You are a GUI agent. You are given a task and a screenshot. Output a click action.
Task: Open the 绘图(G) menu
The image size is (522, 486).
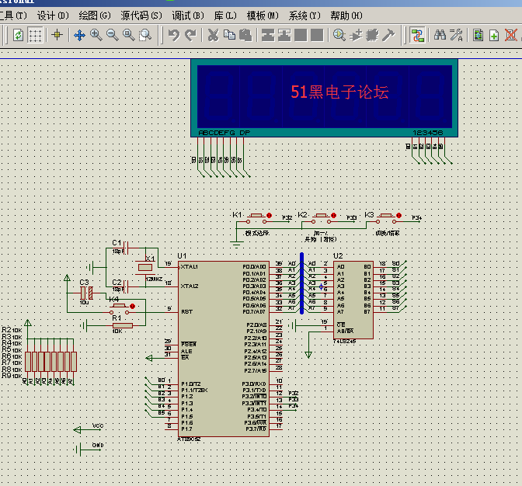tap(95, 16)
